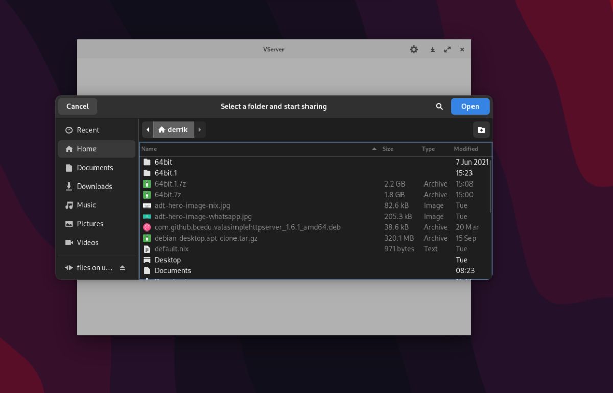Activate the search magnifier in the dialog header
The width and height of the screenshot is (613, 393).
(439, 106)
